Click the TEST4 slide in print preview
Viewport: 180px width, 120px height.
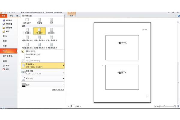122,77
